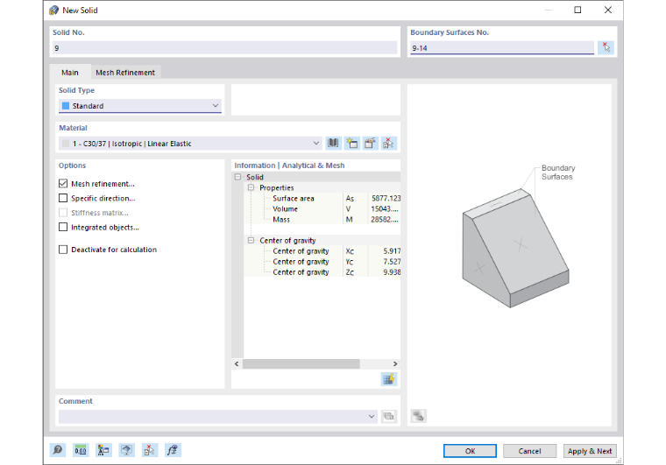Viewport: 666px width, 465px height.
Task: Enable the Specific direction checkbox
Action: pos(63,198)
